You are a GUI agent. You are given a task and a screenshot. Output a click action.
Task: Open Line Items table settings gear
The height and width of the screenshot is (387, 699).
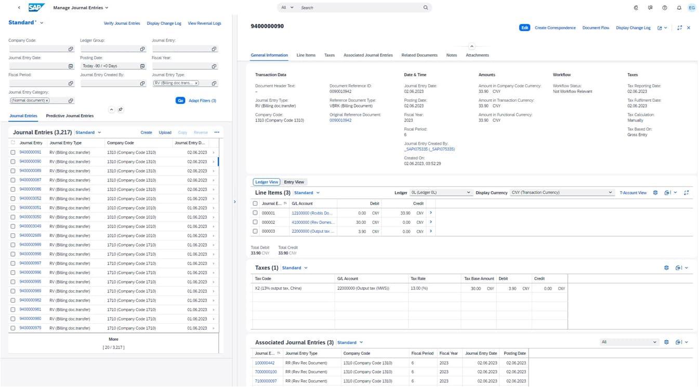tap(655, 193)
